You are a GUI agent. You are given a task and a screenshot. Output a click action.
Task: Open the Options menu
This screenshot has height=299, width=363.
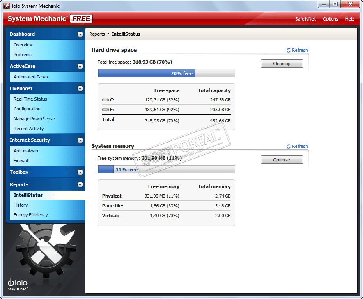[x=331, y=19]
